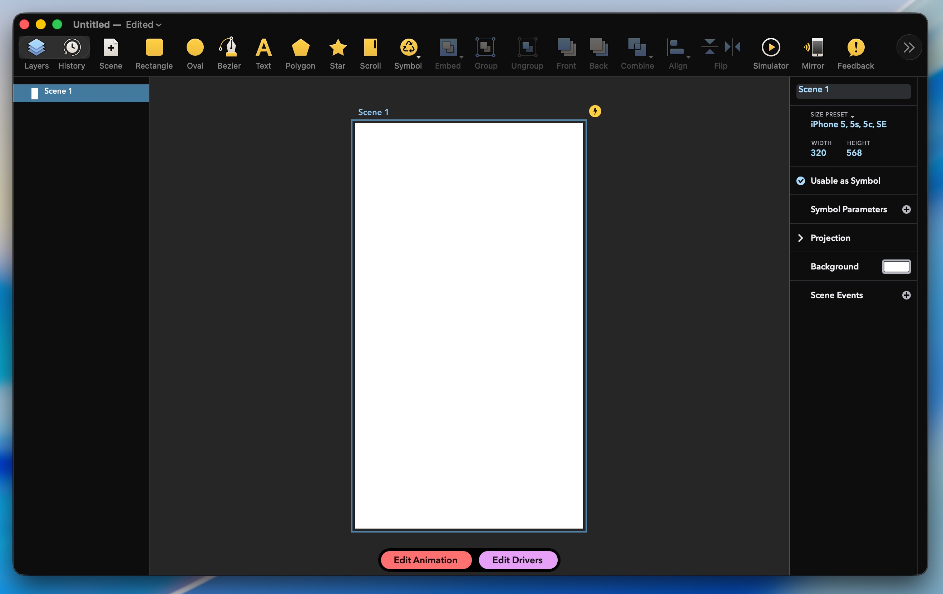
Task: Click the Edit Drivers button
Action: pyautogui.click(x=517, y=560)
